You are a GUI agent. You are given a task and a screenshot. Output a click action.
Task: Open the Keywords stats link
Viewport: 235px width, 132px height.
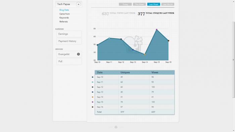pyautogui.click(x=64, y=18)
